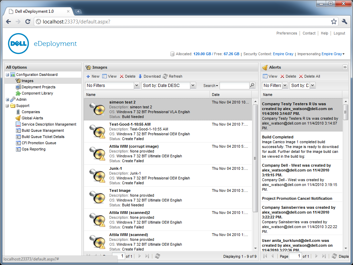Image resolution: width=353 pixels, height=265 pixels.
Task: Click the Security Context Empire Gray link
Action: coord(283,54)
